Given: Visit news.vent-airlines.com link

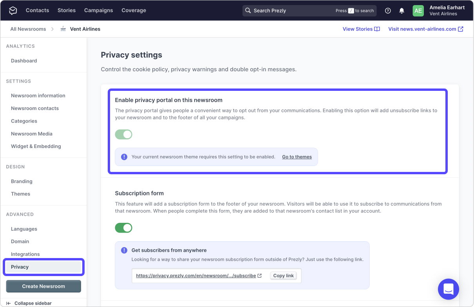Looking at the screenshot, I should point(426,29).
